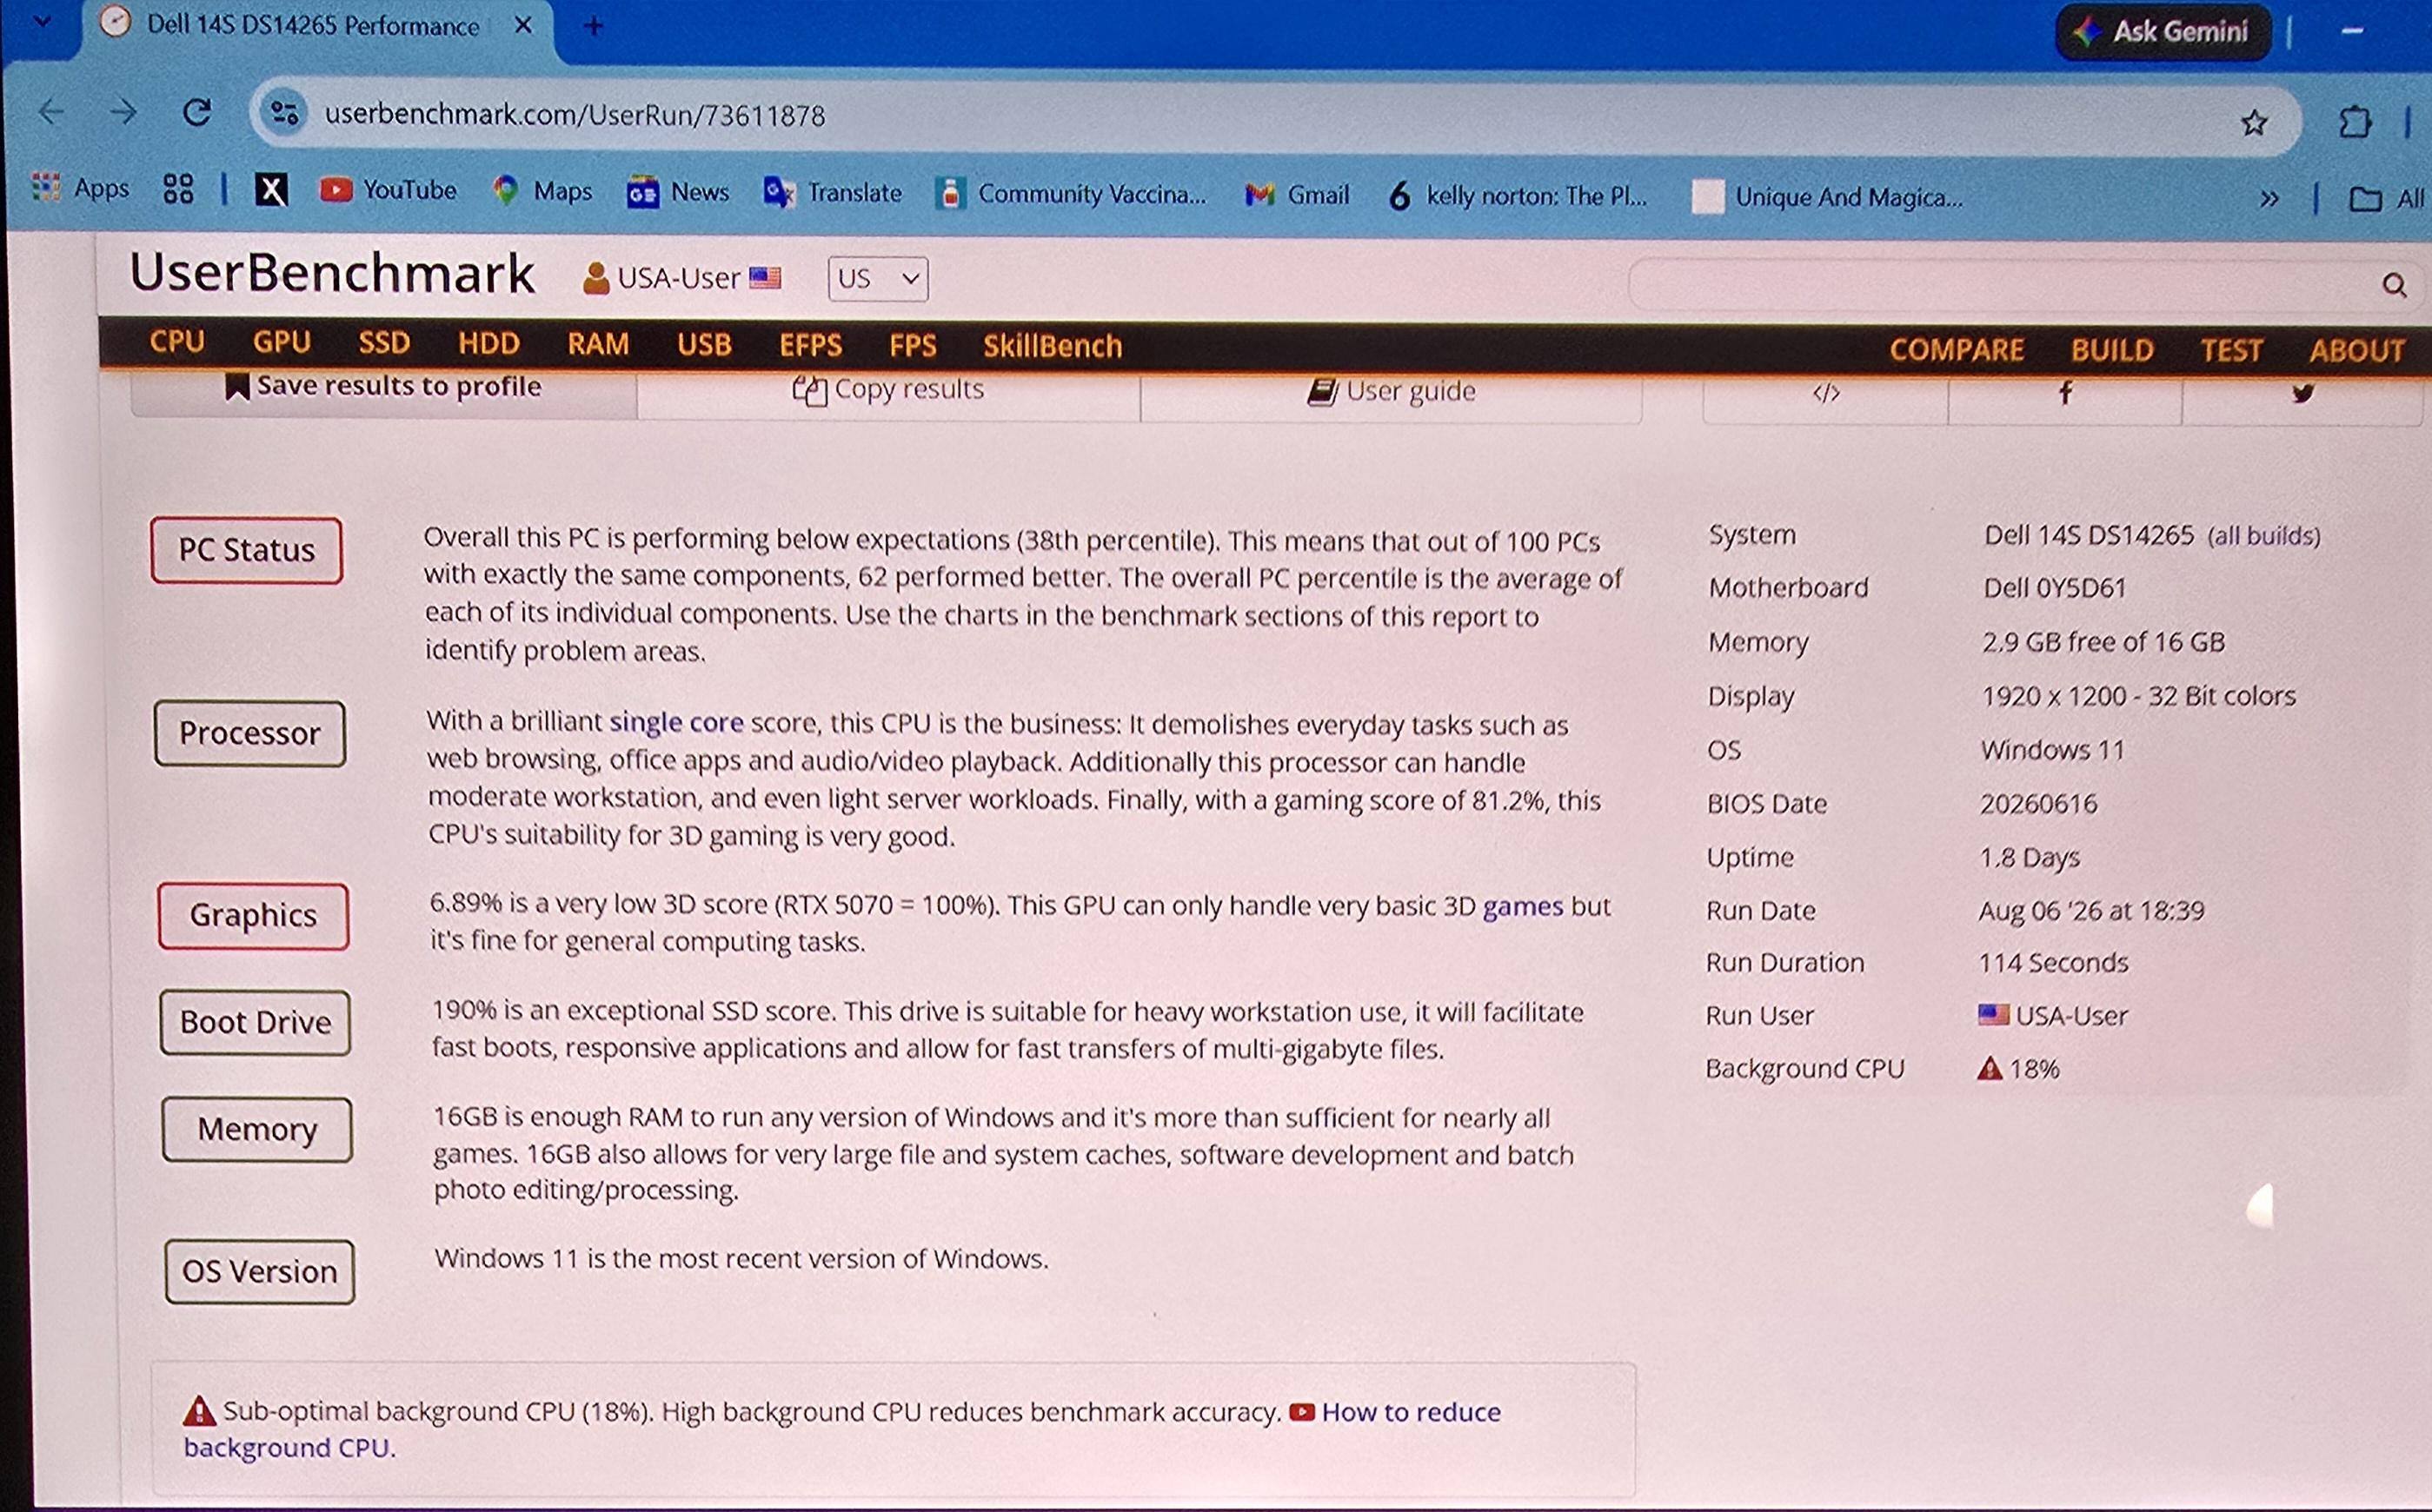Viewport: 2432px width, 1512px height.
Task: Open kelly norton bookmark
Action: (x=1517, y=195)
